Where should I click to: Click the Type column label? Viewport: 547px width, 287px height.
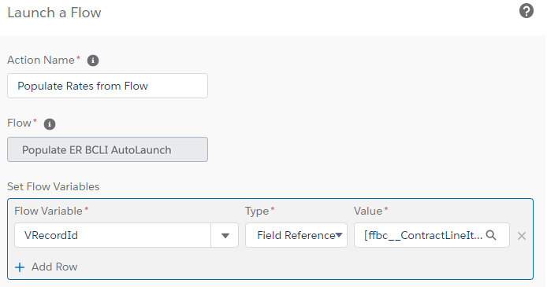tap(257, 212)
